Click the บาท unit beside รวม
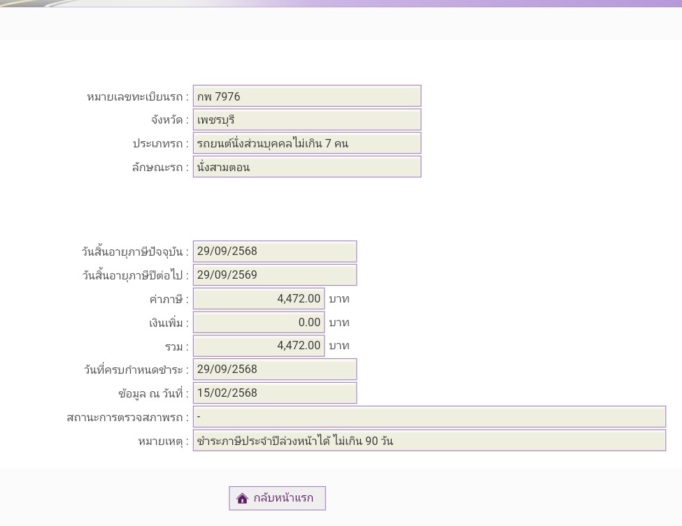The width and height of the screenshot is (682, 526). (339, 346)
